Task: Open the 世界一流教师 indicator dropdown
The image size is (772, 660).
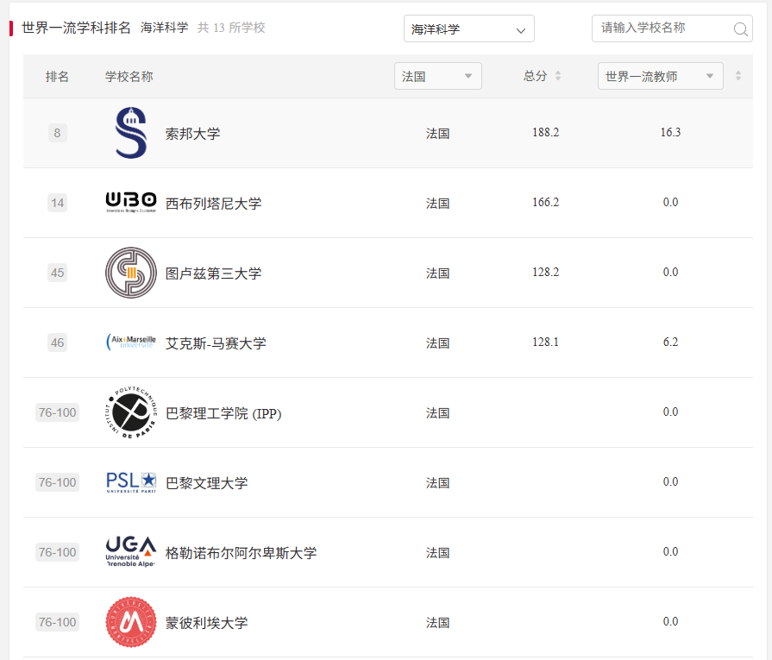Action: click(x=660, y=75)
